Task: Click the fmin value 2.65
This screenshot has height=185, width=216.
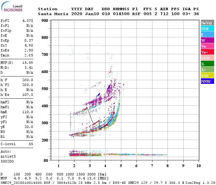Action: click(29, 55)
